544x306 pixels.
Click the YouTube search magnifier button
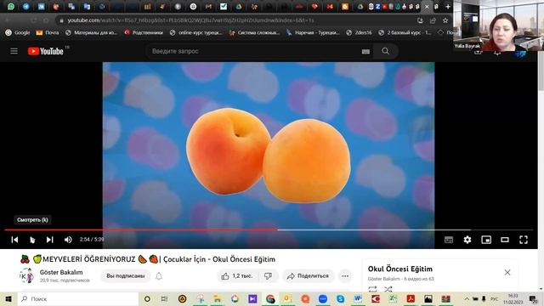tap(385, 51)
